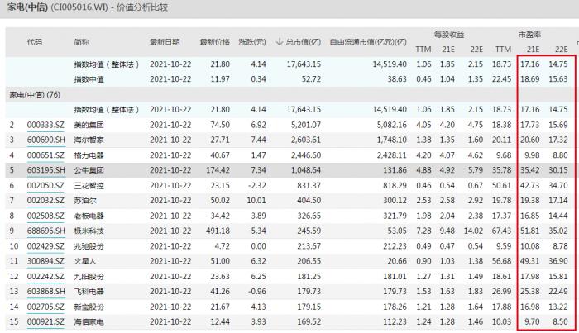Click the latest price 491.18
The image size is (579, 333).
218,231
